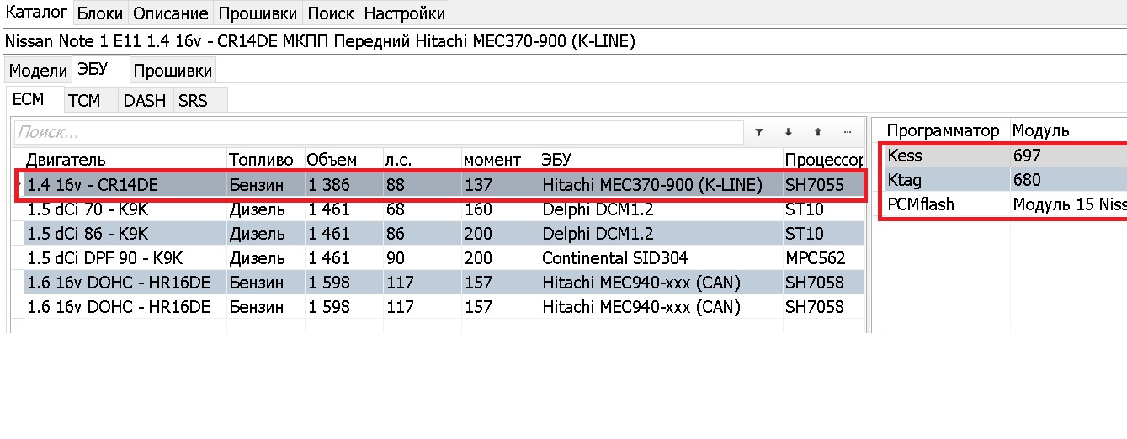Sort by the Двигатель column header
This screenshot has width=1127, height=439.
tap(118, 160)
